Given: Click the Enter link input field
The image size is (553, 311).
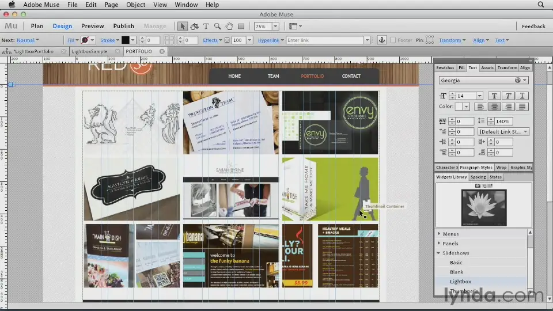Looking at the screenshot, I should click(325, 40).
